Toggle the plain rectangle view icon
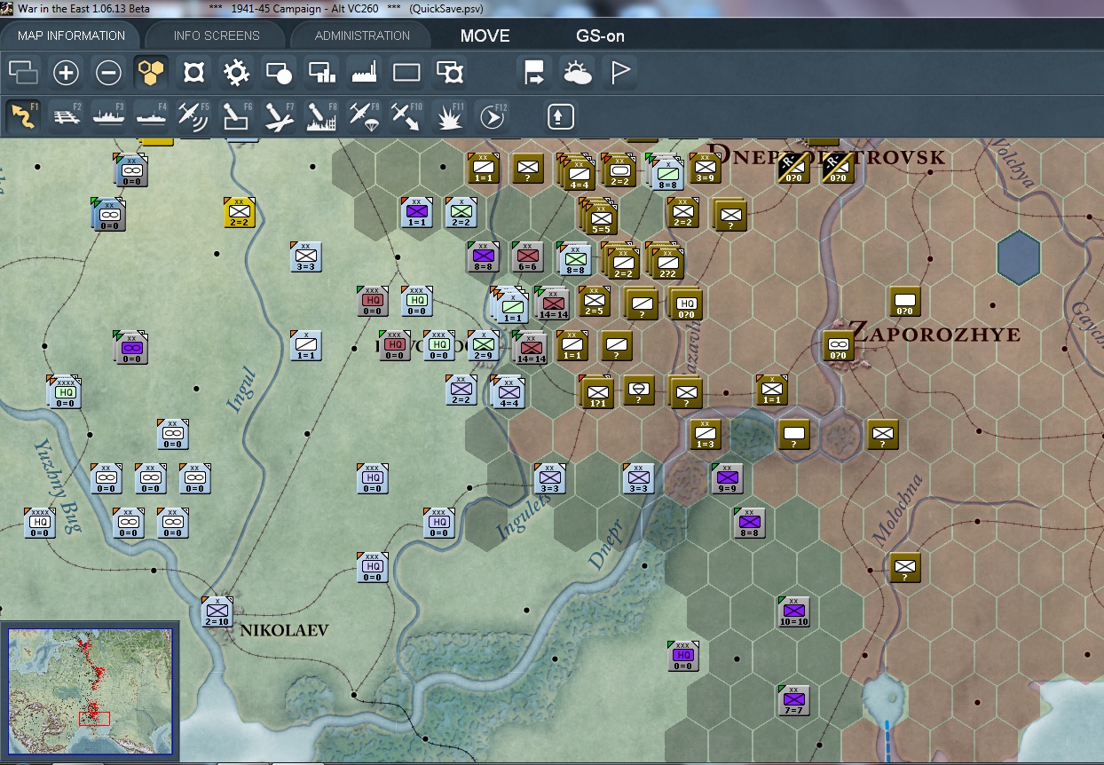The width and height of the screenshot is (1104, 765). (x=407, y=73)
